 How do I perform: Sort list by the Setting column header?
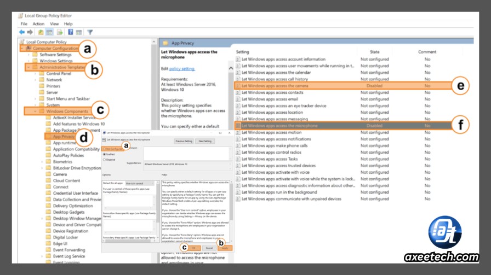click(x=242, y=52)
